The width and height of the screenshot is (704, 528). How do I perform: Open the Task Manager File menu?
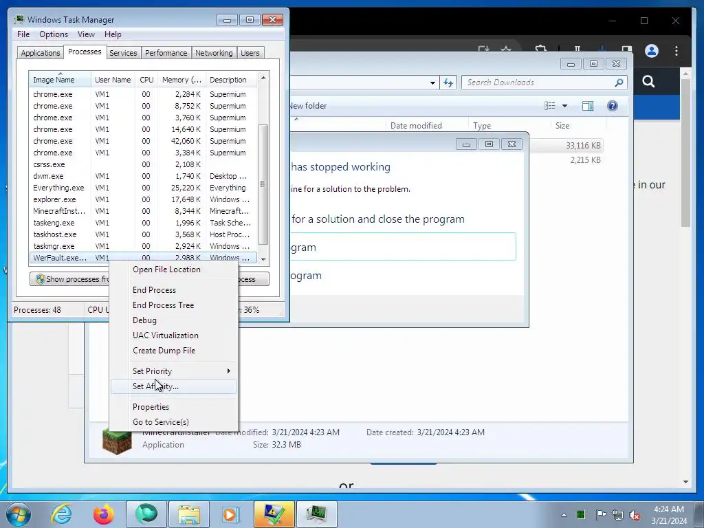click(x=23, y=34)
